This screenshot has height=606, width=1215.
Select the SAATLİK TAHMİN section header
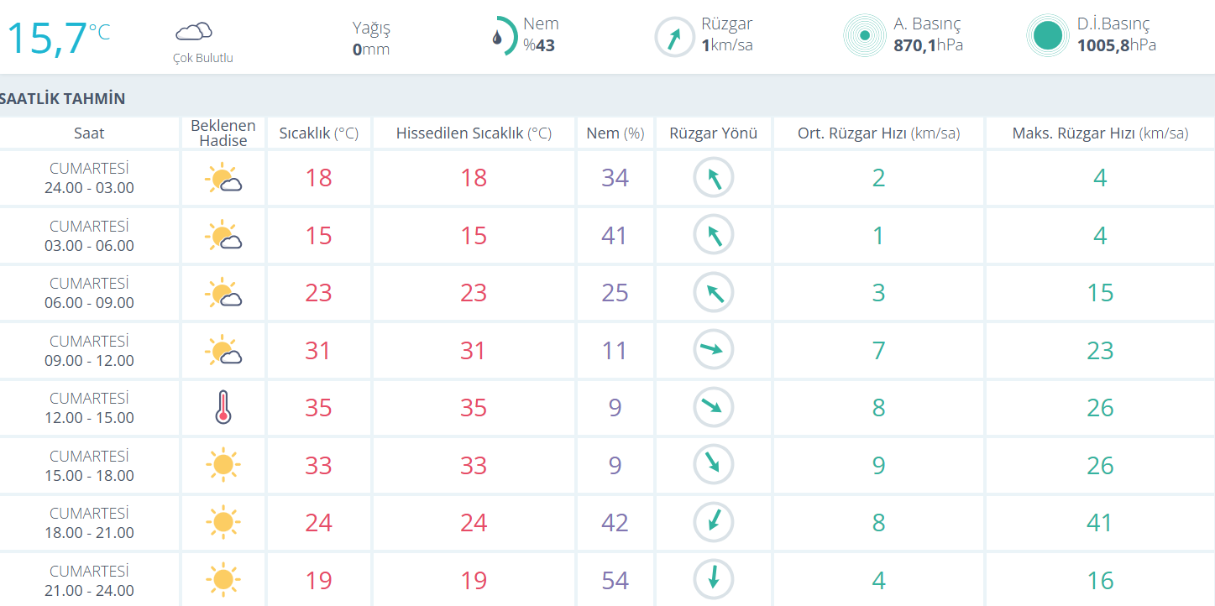(63, 99)
